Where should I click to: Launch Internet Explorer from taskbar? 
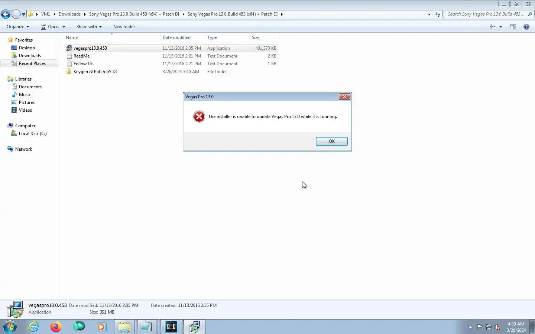click(33, 327)
